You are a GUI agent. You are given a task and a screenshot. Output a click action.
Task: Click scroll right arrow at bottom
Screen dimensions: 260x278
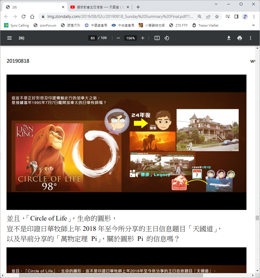[x=253, y=275]
